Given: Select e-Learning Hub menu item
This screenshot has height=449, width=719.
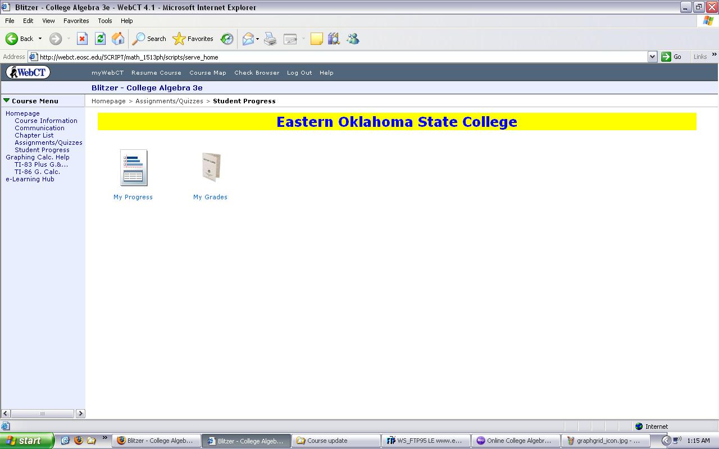Looking at the screenshot, I should tap(30, 179).
